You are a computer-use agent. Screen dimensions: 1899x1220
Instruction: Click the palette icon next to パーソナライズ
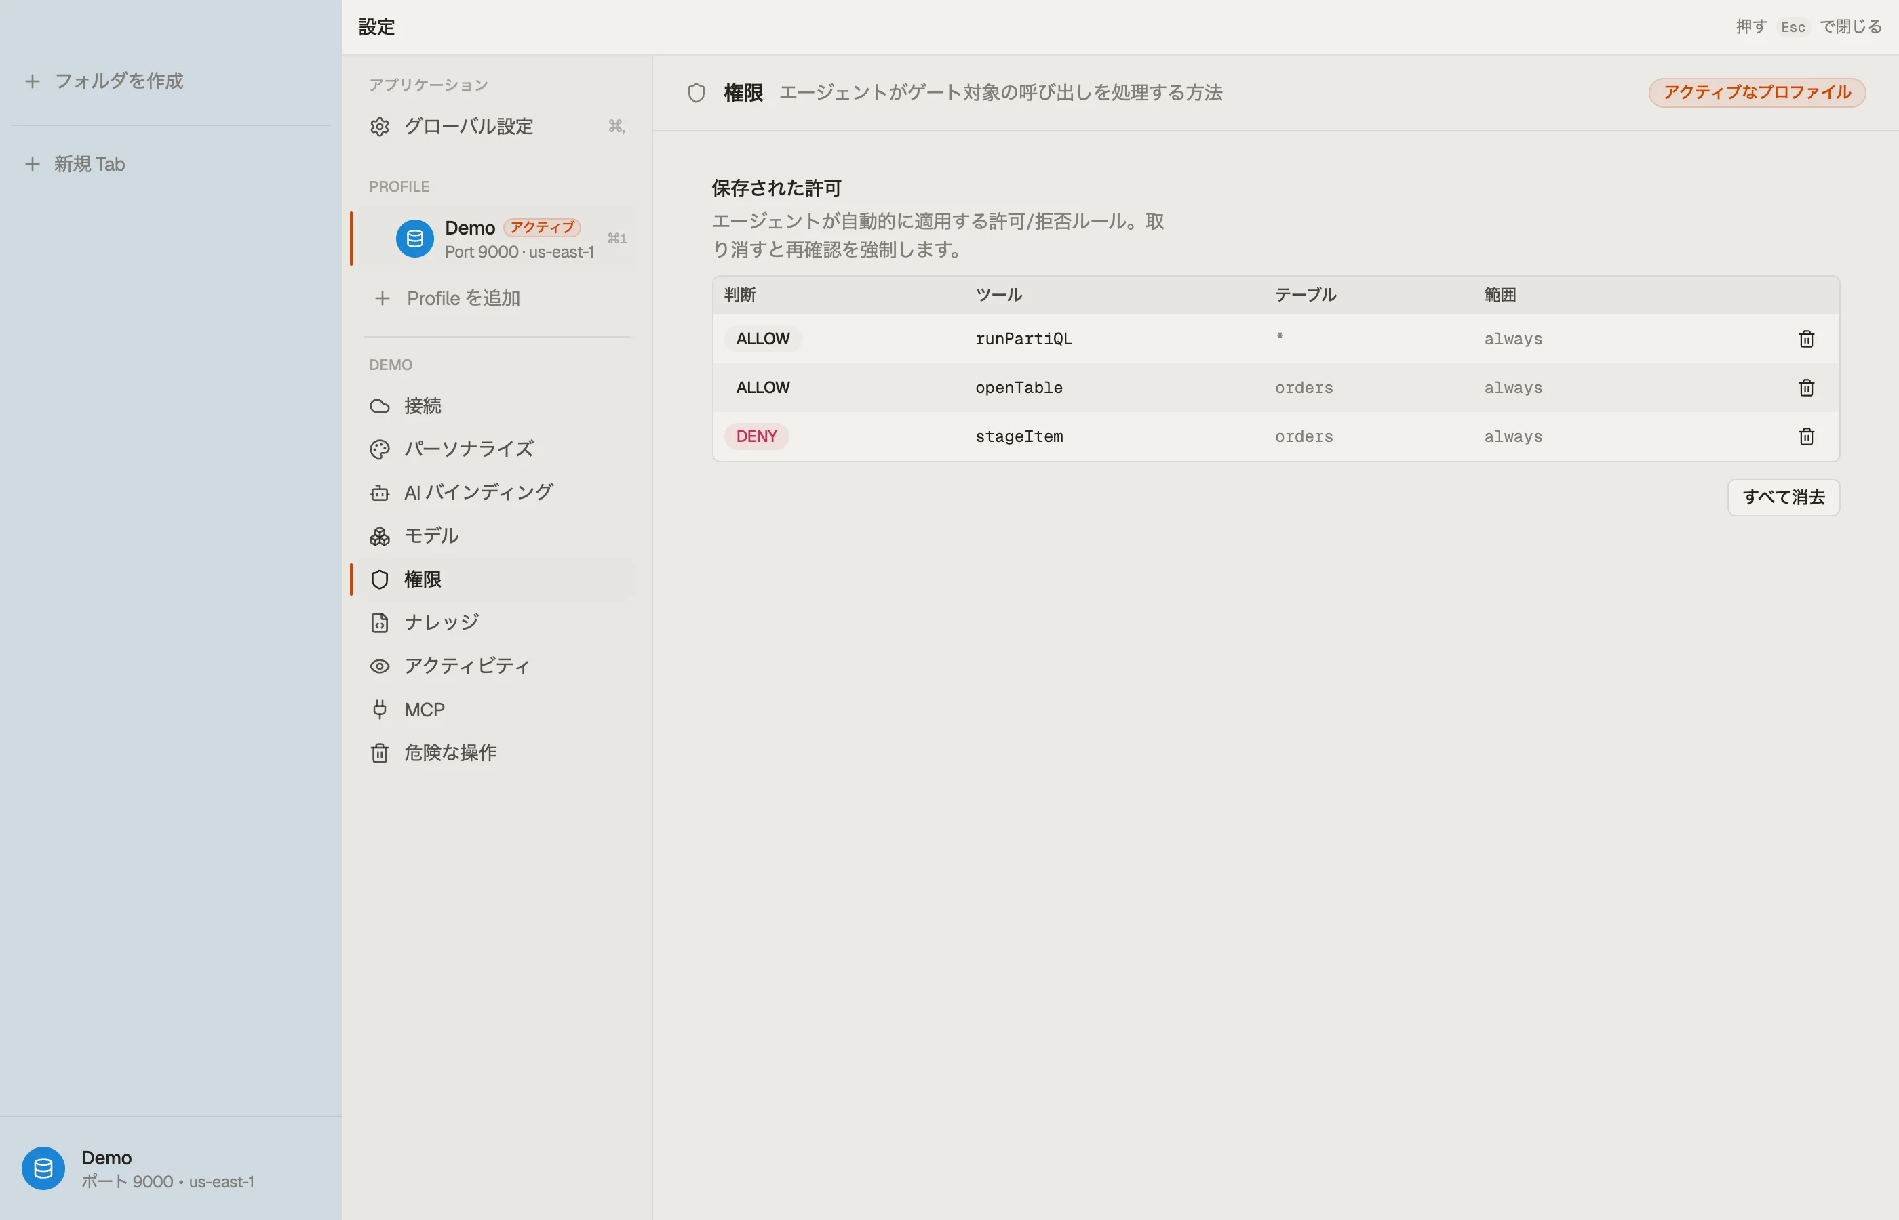380,449
